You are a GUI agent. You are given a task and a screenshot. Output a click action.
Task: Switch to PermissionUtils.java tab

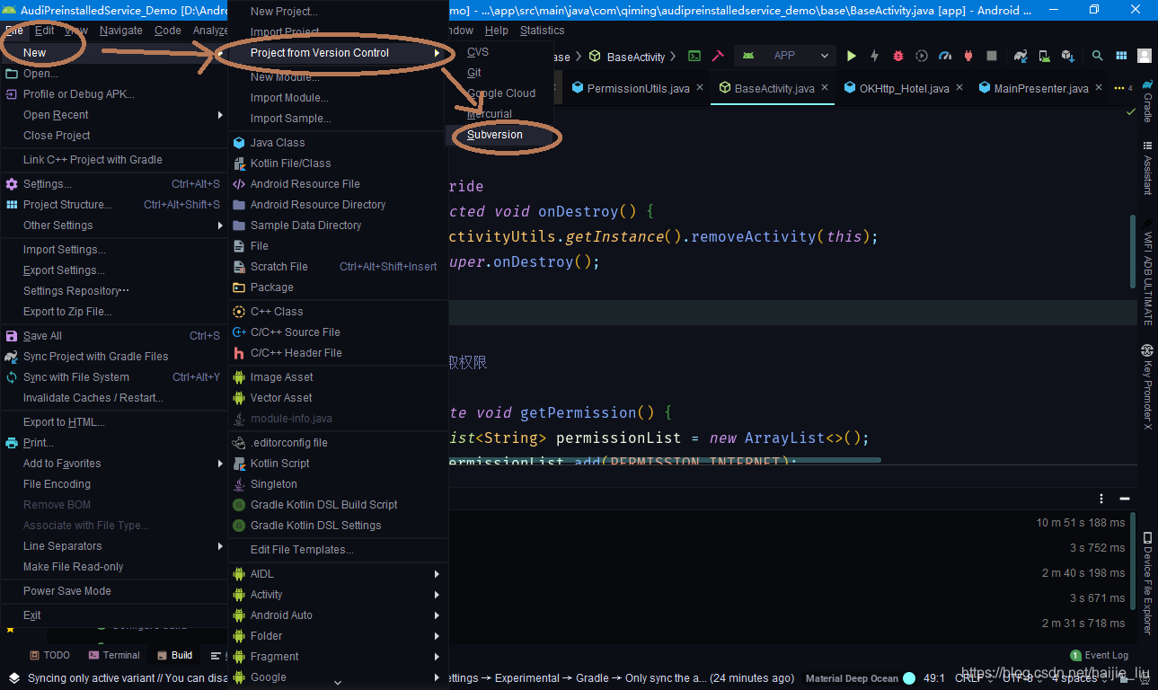638,88
